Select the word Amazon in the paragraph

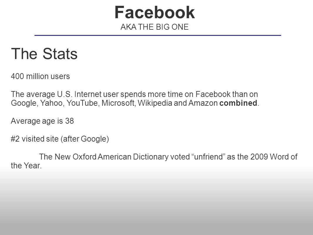point(203,103)
